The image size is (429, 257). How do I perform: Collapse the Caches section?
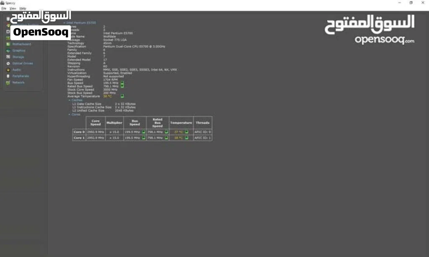(x=70, y=100)
